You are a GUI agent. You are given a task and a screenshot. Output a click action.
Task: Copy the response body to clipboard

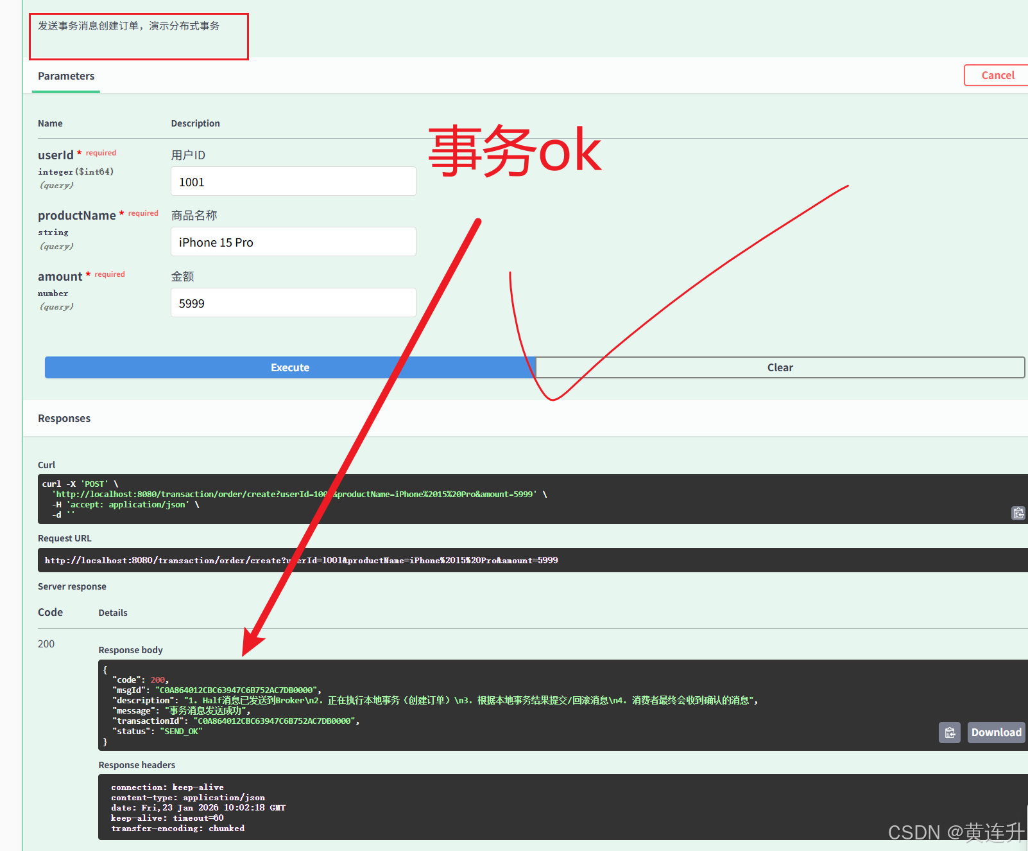pos(950,733)
